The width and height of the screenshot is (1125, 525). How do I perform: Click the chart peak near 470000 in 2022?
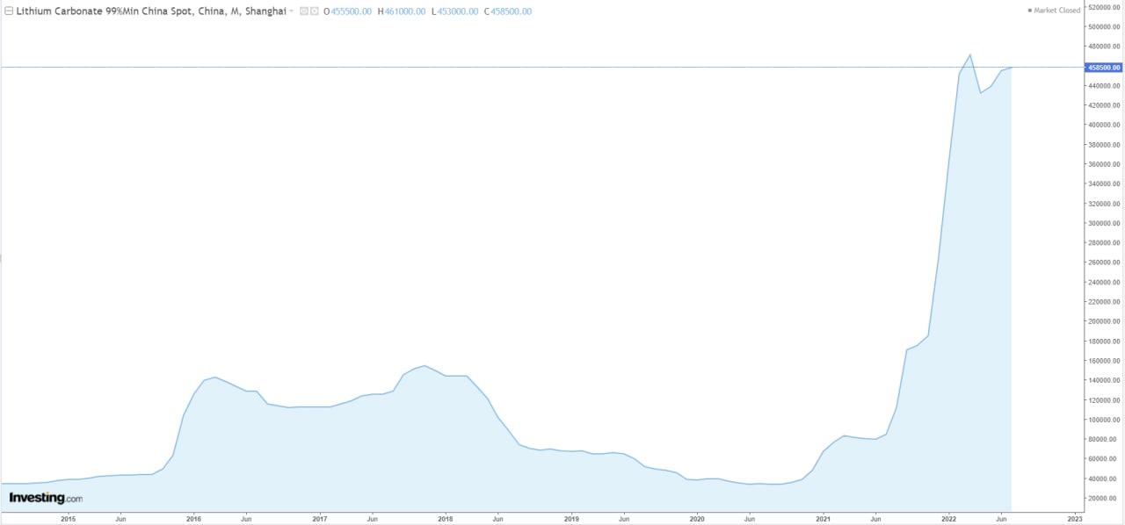[x=969, y=54]
